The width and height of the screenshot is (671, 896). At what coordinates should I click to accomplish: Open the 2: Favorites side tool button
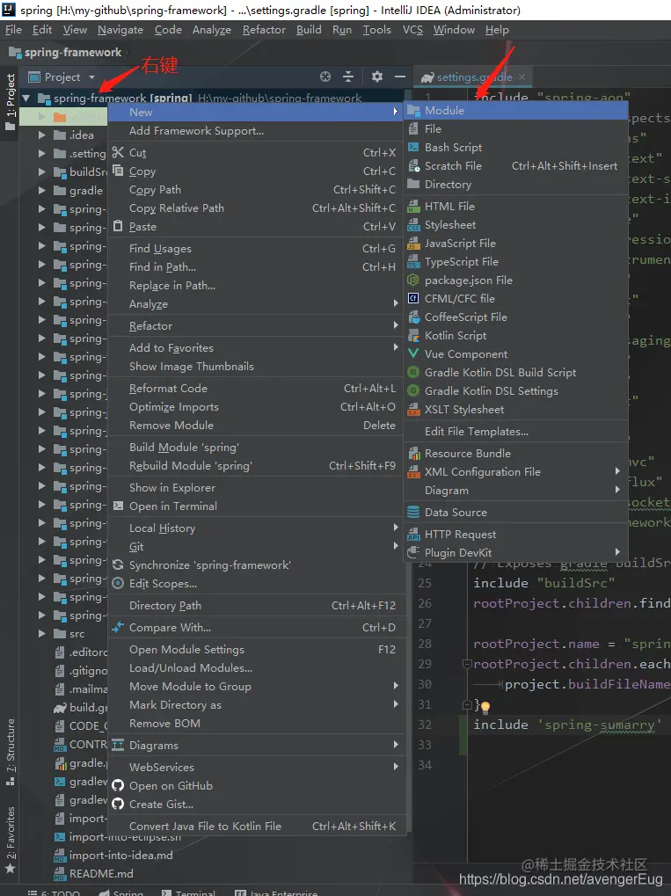click(11, 840)
